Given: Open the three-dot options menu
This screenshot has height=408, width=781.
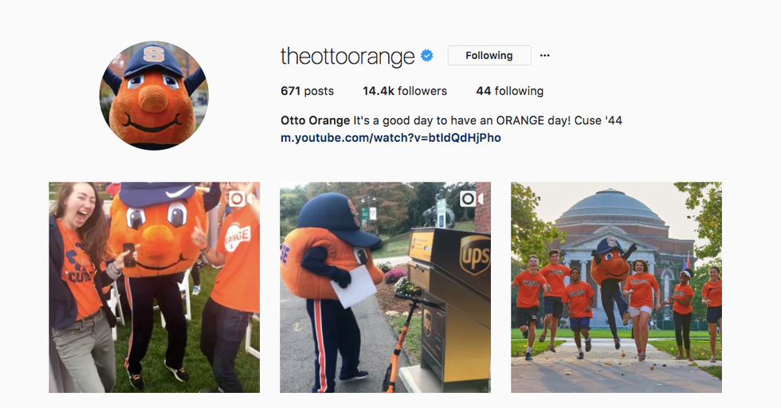Looking at the screenshot, I should 545,55.
